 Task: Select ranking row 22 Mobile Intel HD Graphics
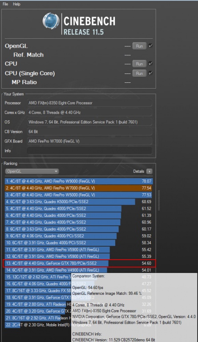(38, 325)
